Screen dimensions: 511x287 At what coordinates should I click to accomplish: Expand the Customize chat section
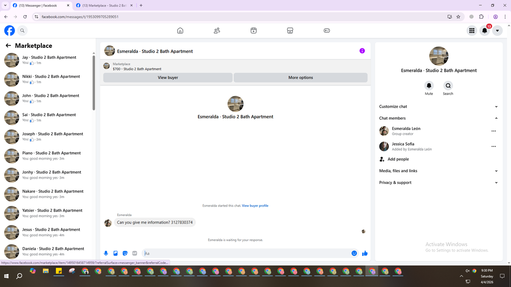pyautogui.click(x=438, y=106)
